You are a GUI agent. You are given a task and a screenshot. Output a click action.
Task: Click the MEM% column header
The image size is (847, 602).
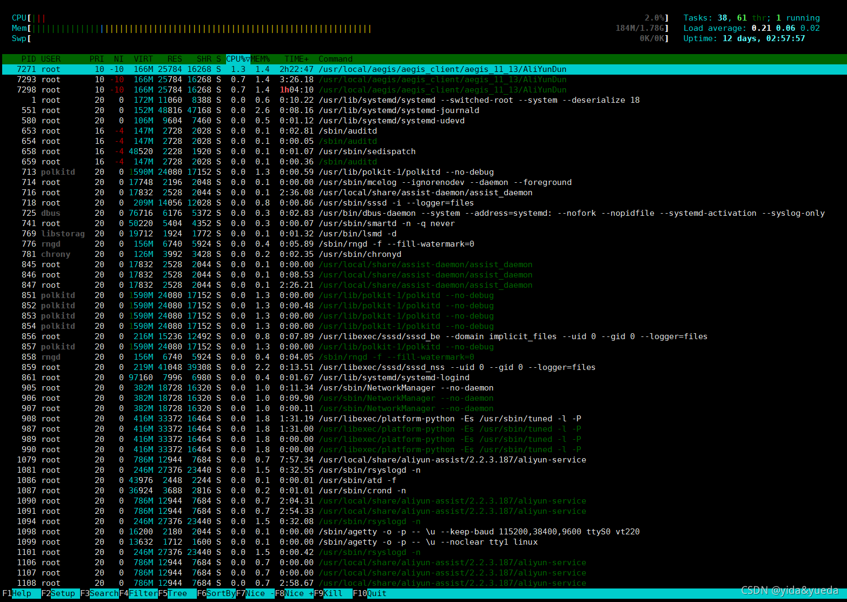(260, 59)
